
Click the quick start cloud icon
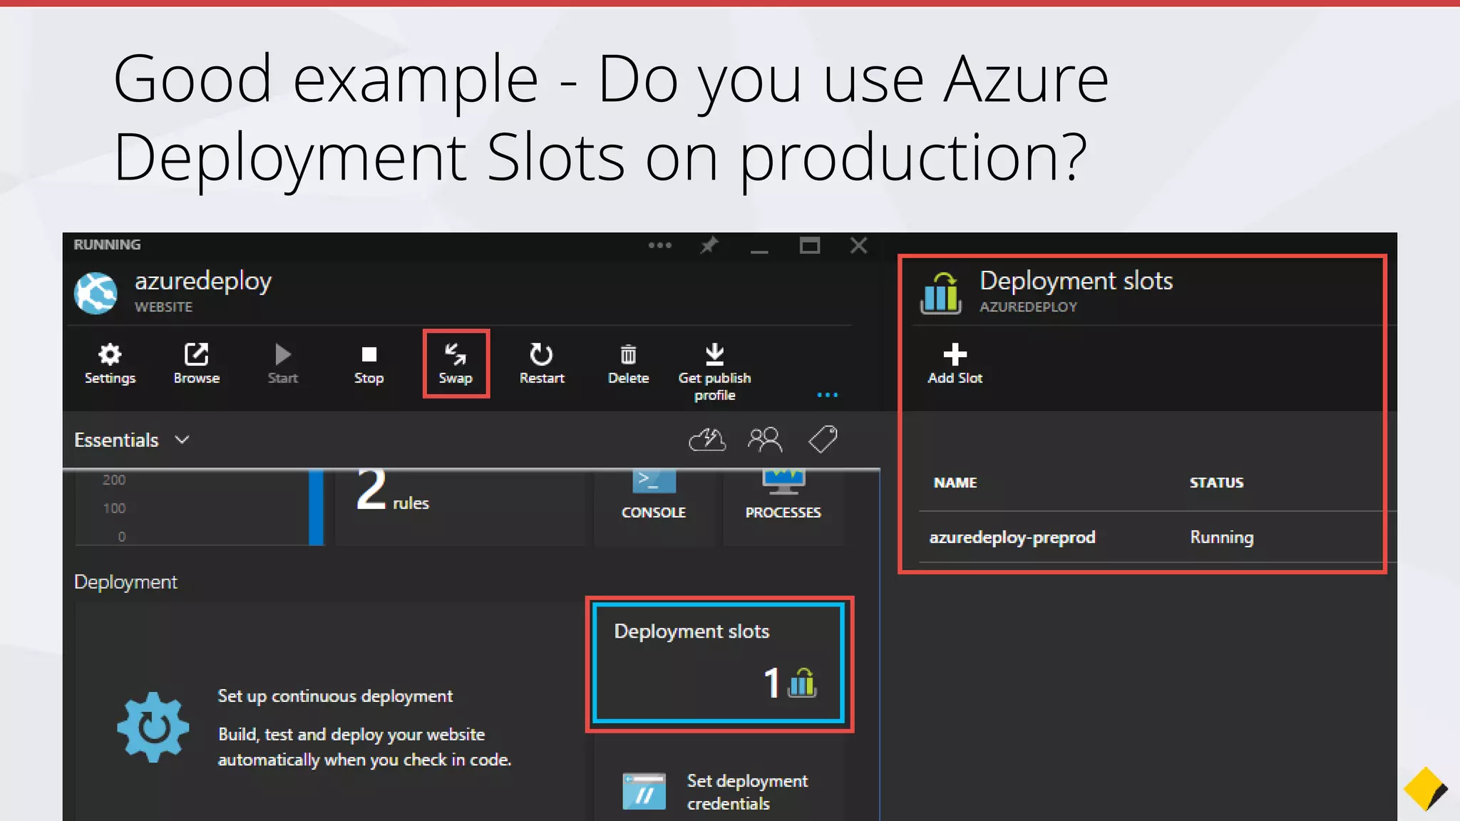pos(707,440)
